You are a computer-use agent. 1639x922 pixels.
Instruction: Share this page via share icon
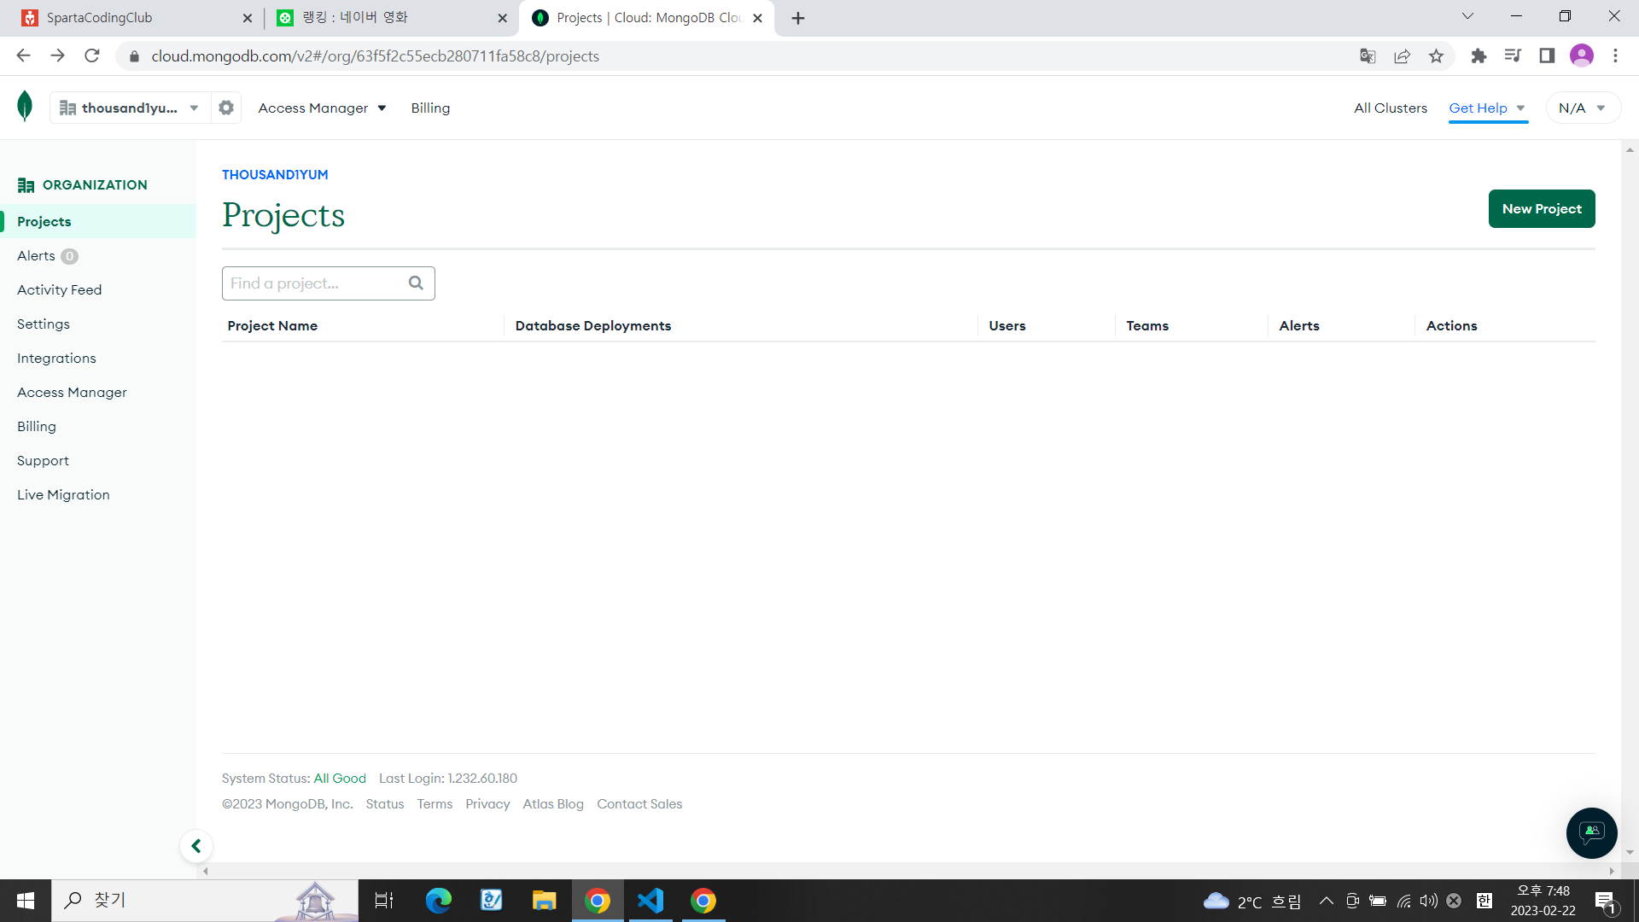[x=1402, y=56]
